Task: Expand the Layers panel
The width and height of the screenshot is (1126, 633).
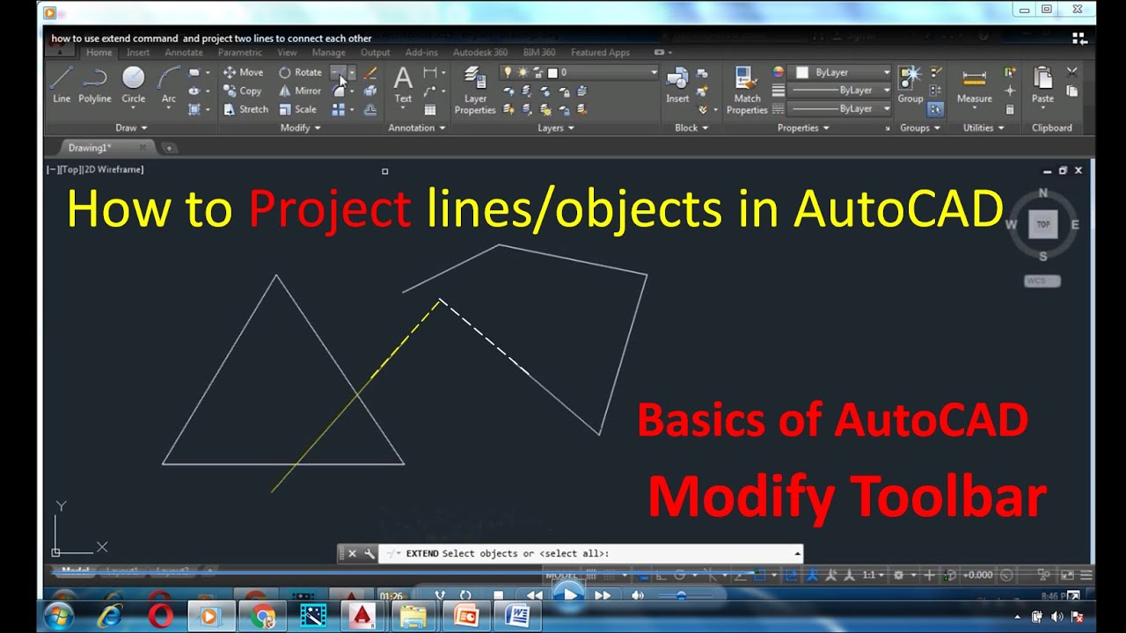Action: (x=556, y=127)
